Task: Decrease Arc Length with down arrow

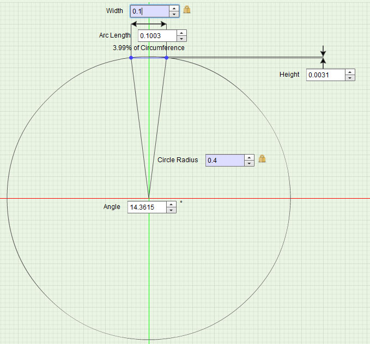Action: 181,39
